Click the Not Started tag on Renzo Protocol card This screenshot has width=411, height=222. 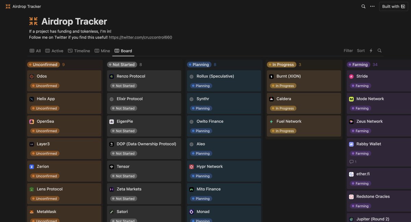[123, 86]
